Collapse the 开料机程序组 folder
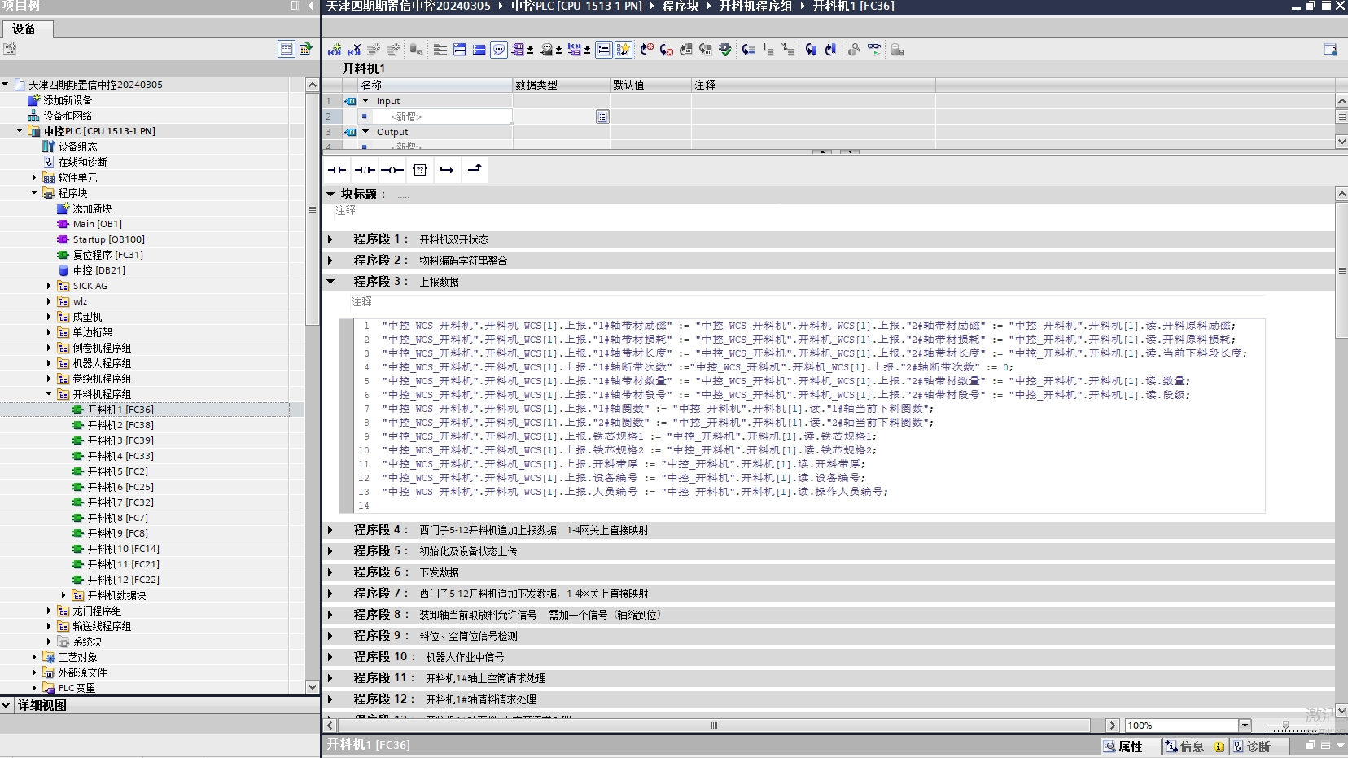1348x758 pixels. pyautogui.click(x=49, y=394)
